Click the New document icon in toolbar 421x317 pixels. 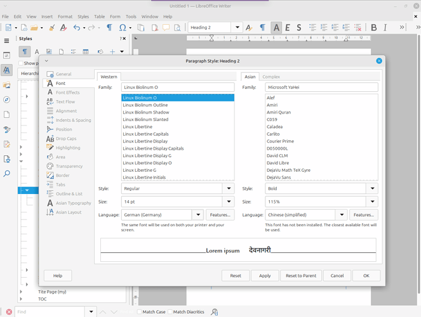[x=8, y=28]
